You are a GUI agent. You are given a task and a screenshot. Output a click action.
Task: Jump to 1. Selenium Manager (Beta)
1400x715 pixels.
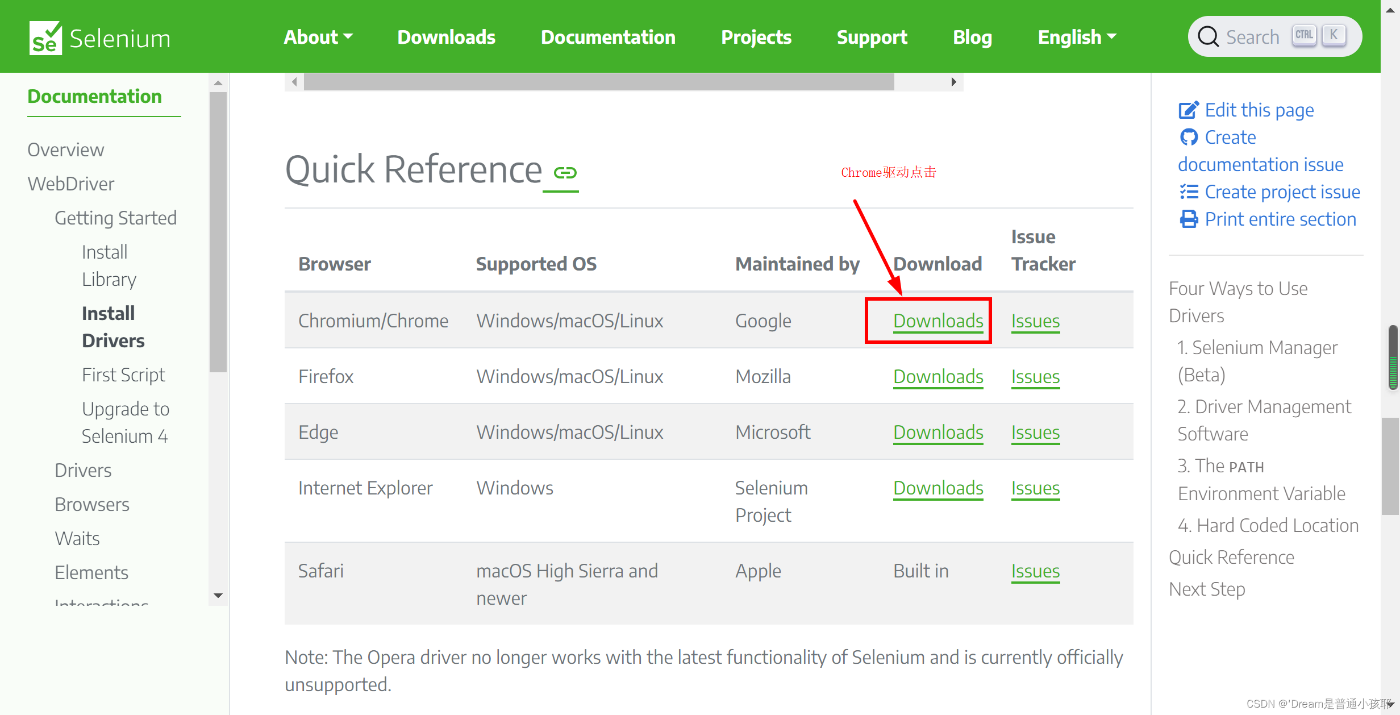(x=1257, y=361)
